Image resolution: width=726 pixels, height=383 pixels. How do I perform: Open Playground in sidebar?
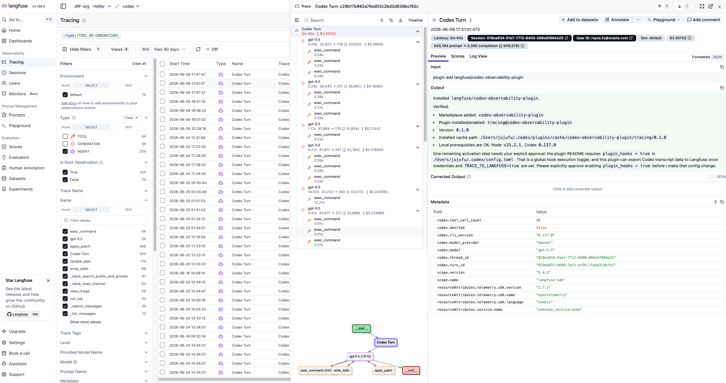tap(20, 125)
